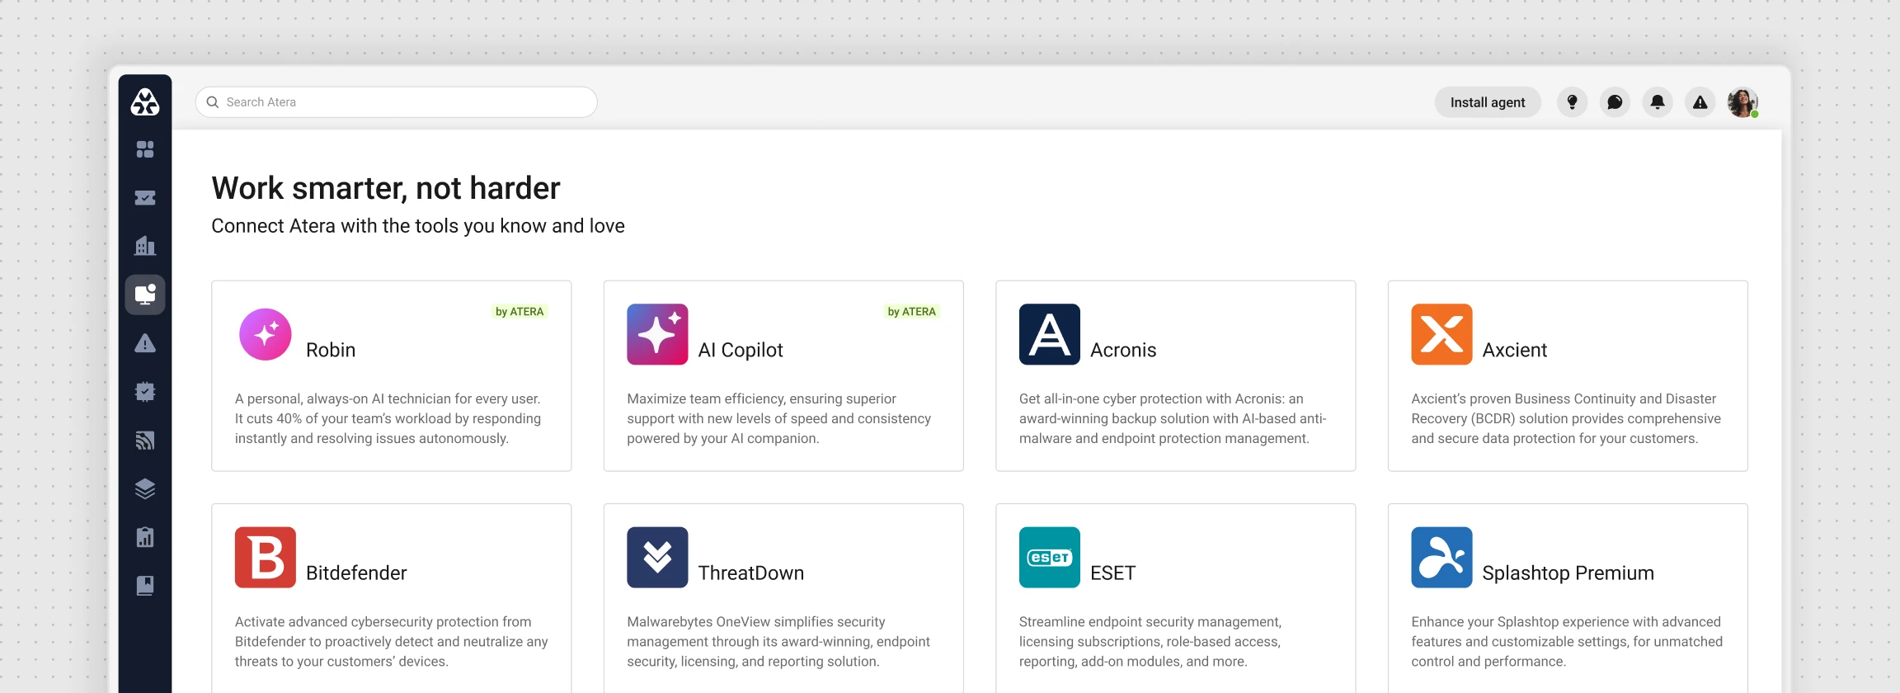Open the Reports clipboard icon in the sidebar
The image size is (1900, 693).
point(145,537)
